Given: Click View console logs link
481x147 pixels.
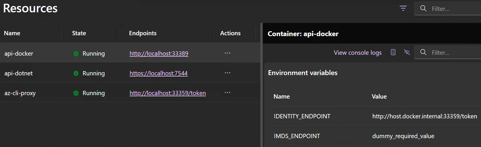Looking at the screenshot, I should tap(357, 53).
